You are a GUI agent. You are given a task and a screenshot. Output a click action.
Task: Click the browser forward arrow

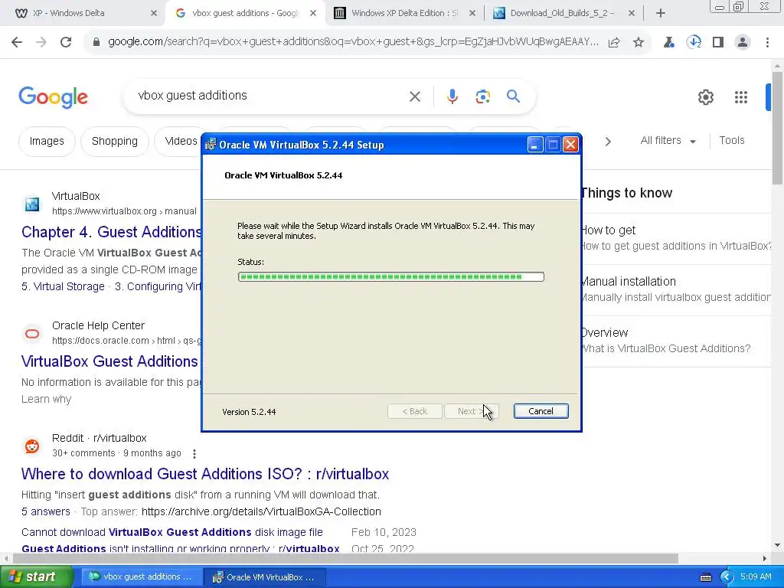[41, 43]
